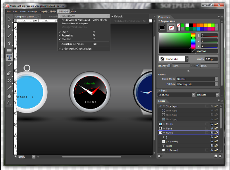Click the stroke Width field

[x=211, y=59]
